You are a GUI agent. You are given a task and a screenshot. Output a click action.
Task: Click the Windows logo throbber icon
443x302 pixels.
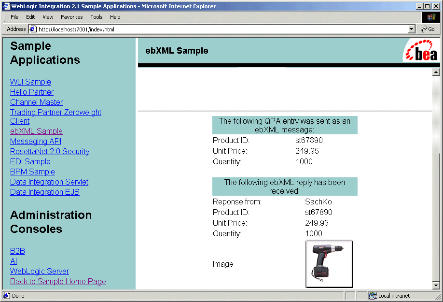(x=431, y=17)
